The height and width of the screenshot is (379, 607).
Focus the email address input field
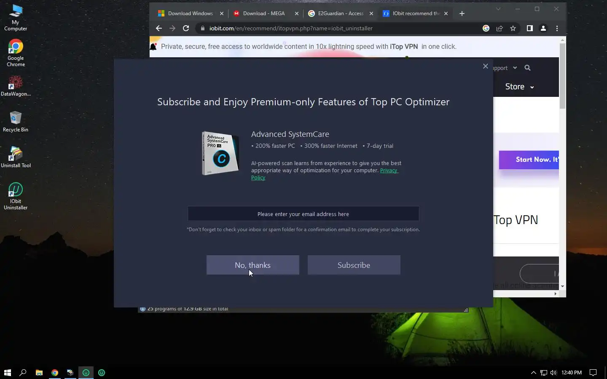tap(303, 214)
